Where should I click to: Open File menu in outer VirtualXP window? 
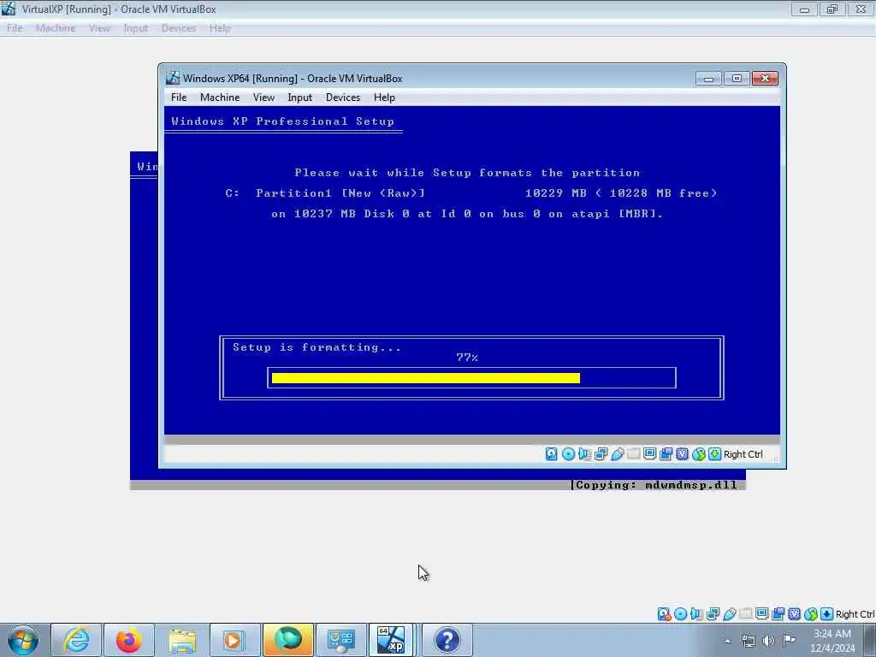click(15, 28)
